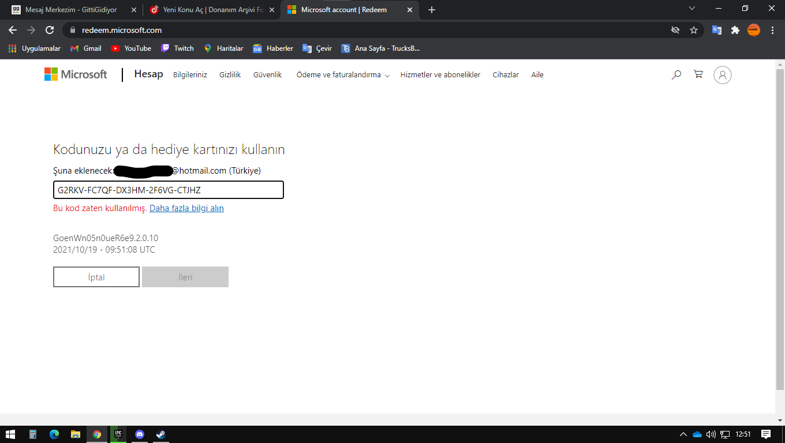
Task: Open the Windows notification center icon
Action: [x=766, y=434]
